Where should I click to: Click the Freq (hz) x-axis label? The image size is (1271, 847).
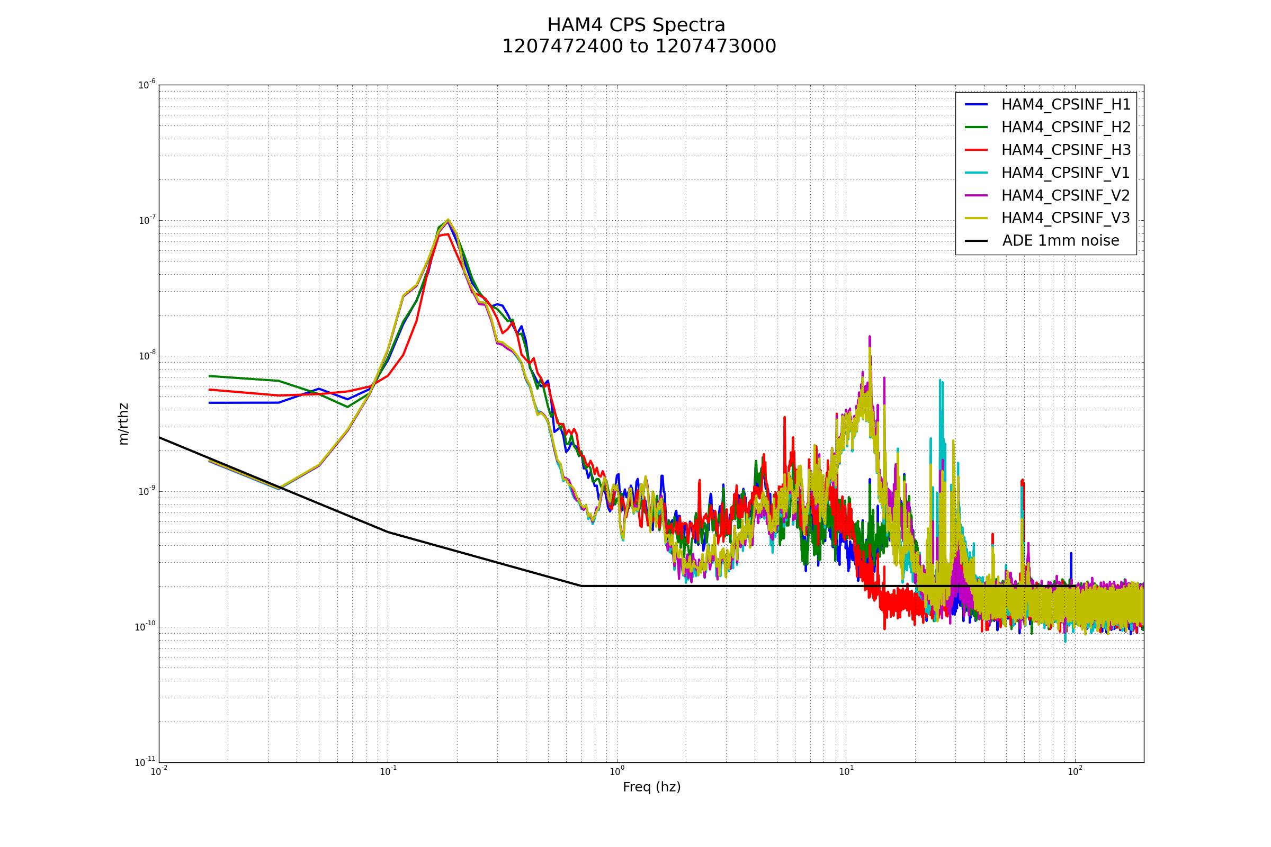[651, 787]
